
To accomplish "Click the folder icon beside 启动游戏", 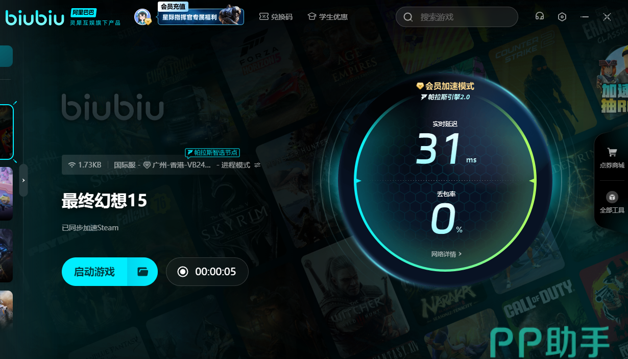I will click(x=142, y=272).
